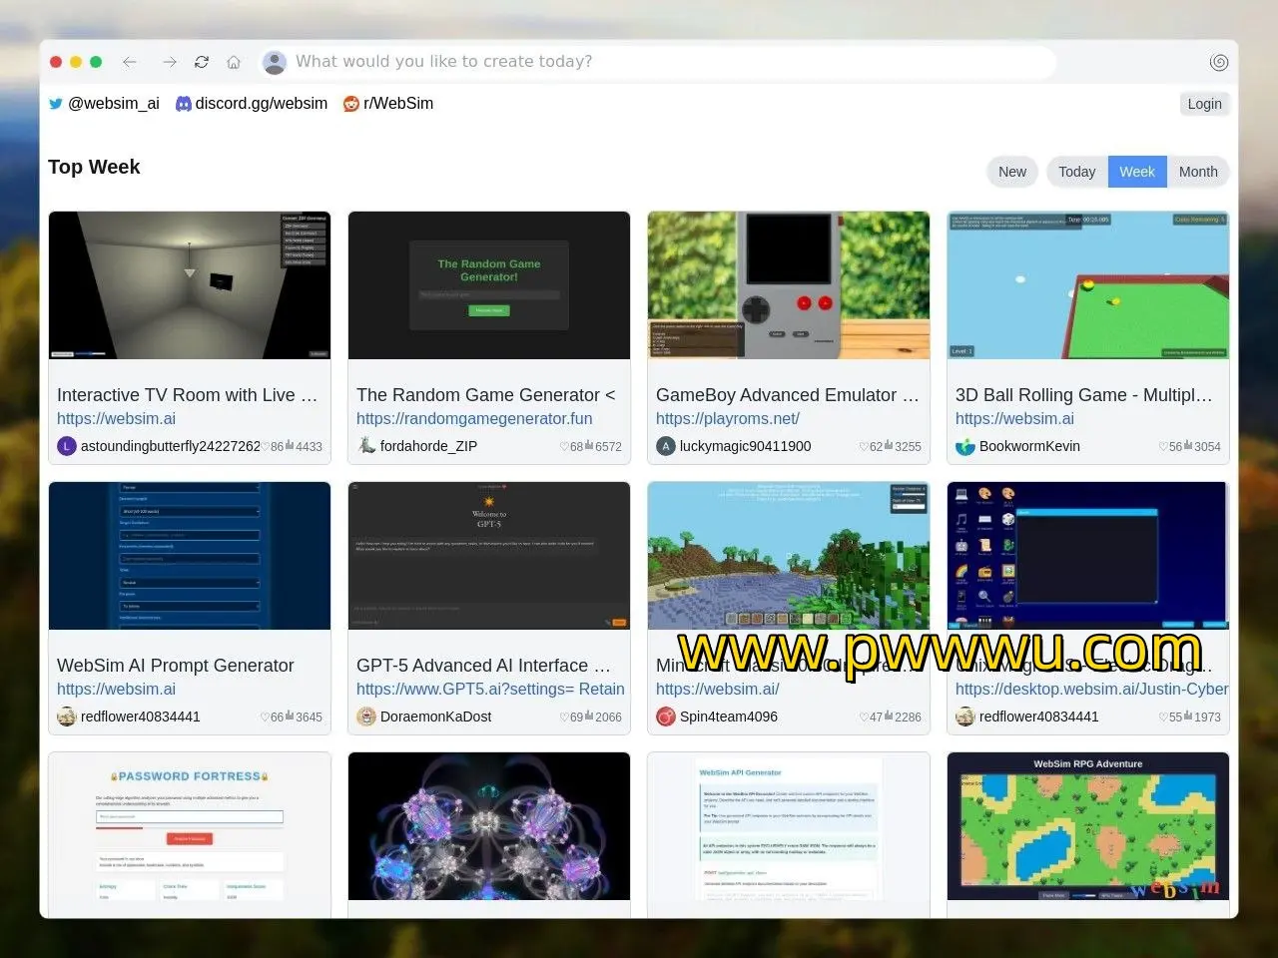Click the forward arrow navigation icon

pyautogui.click(x=170, y=62)
